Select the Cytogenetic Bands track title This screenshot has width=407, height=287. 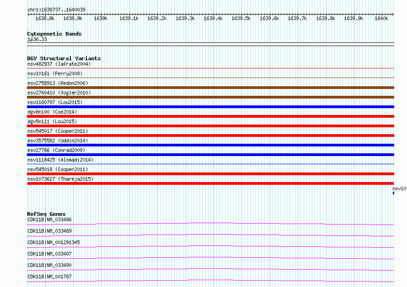(x=54, y=34)
